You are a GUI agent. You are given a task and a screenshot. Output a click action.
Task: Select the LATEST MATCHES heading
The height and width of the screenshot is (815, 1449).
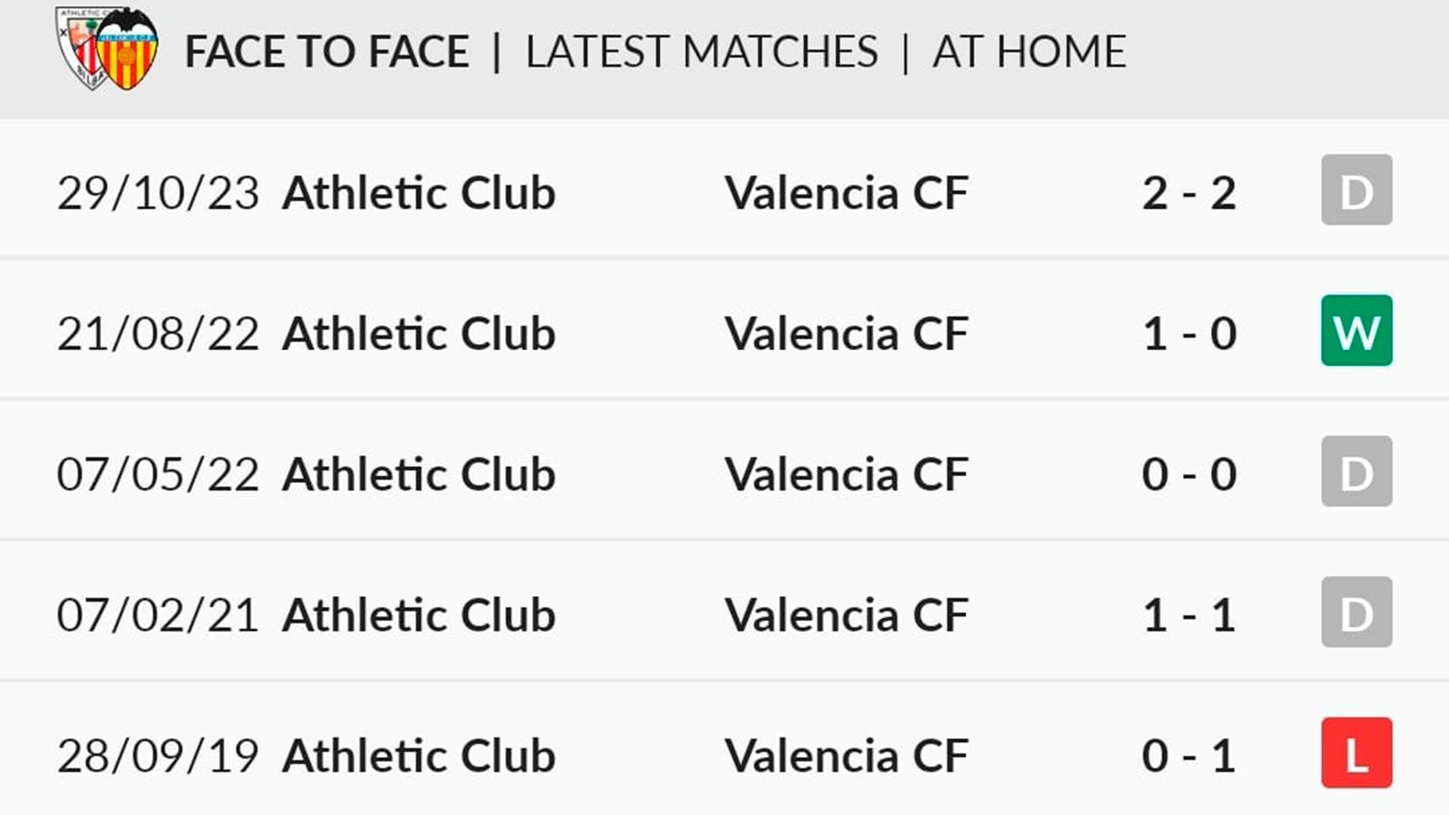click(x=702, y=52)
